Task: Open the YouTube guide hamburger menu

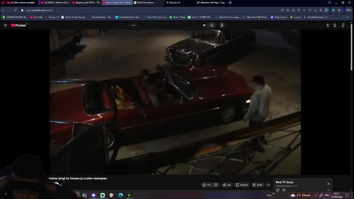Action: (x=5, y=25)
